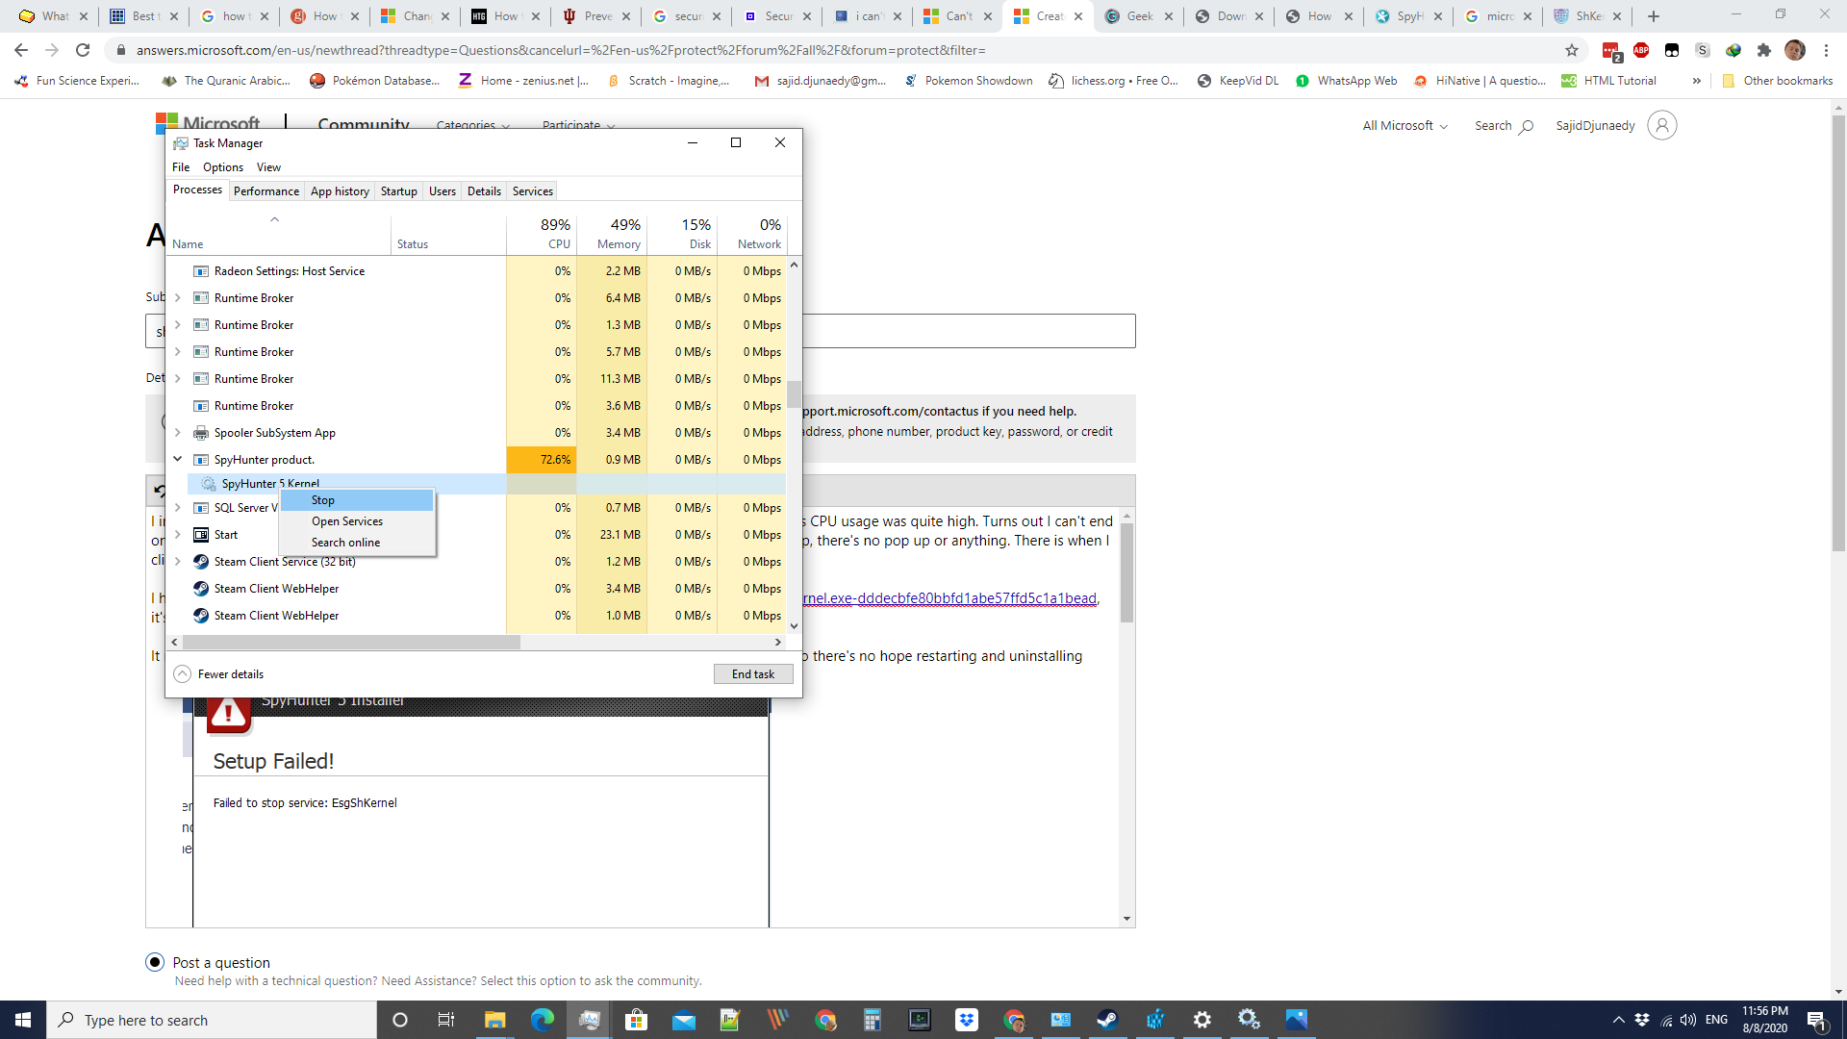The width and height of the screenshot is (1847, 1039).
Task: Open the notification action center
Action: 1817,1020
